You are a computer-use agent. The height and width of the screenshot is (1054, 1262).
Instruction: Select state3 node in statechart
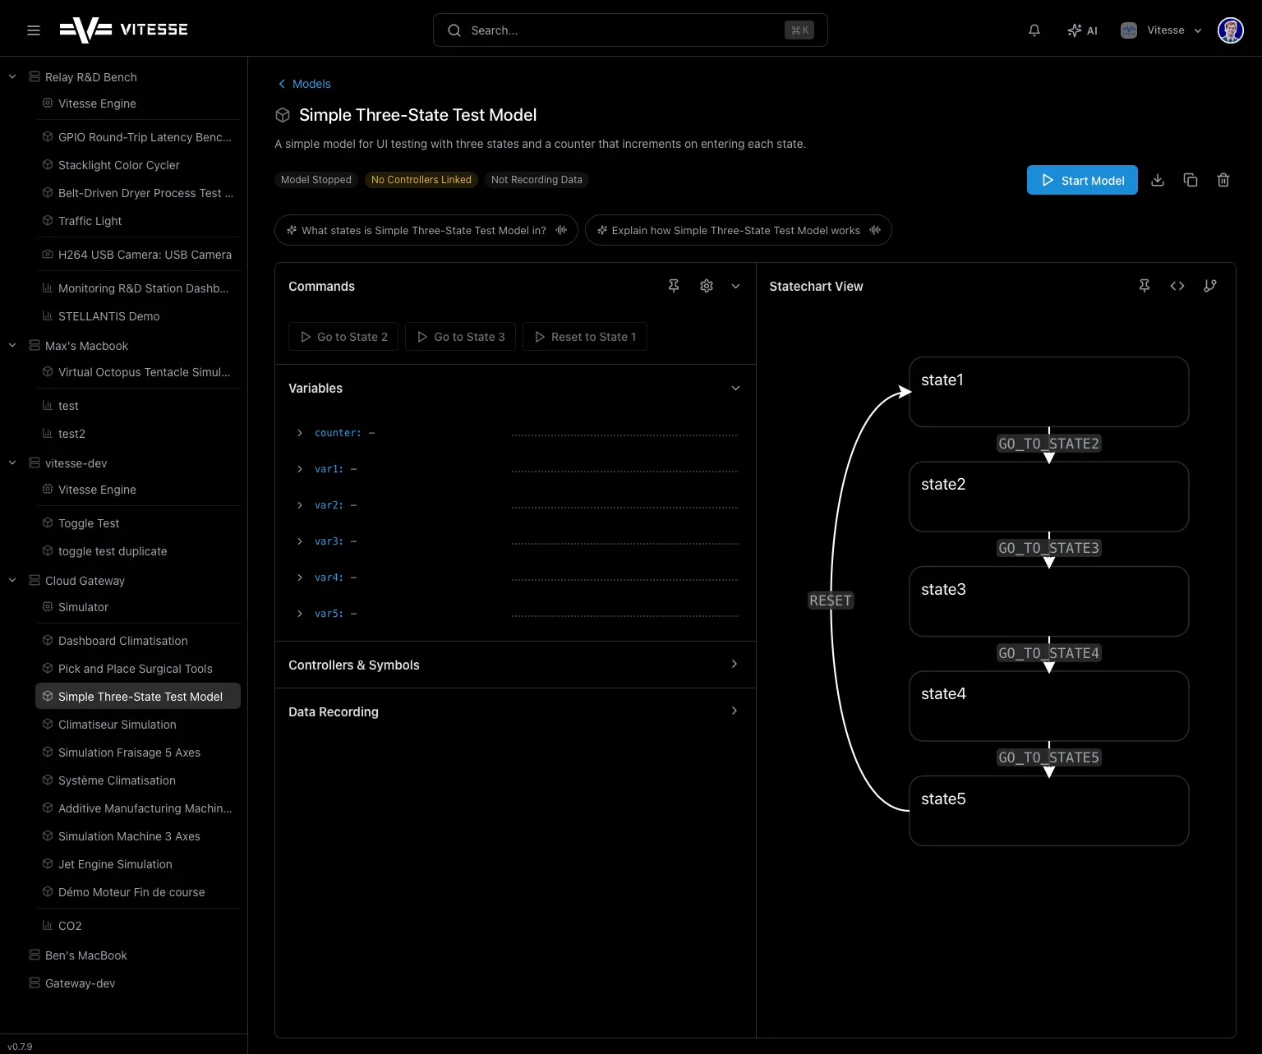coord(1049,601)
